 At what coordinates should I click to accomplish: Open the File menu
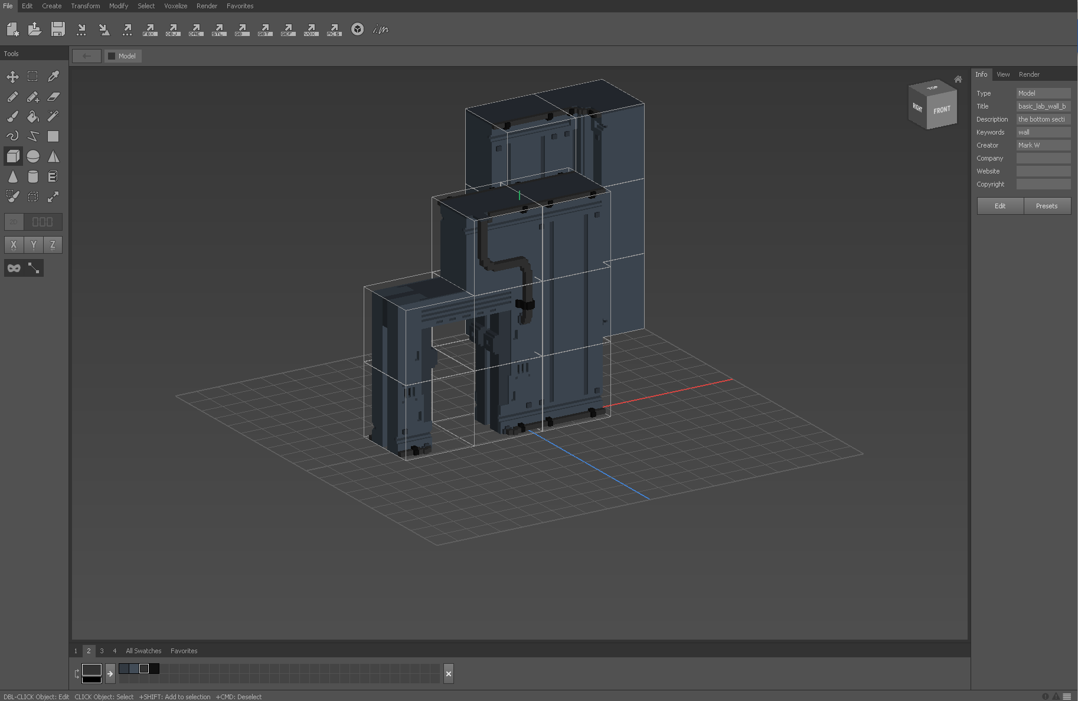[8, 6]
